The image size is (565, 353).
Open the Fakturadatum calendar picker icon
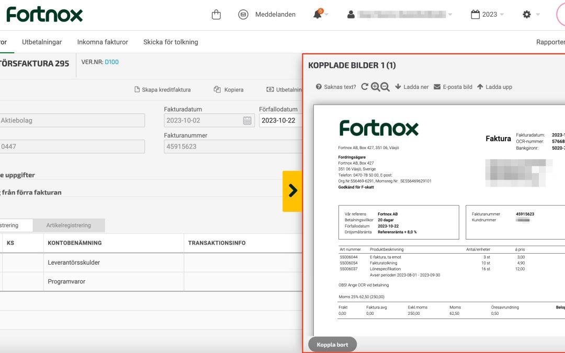coord(247,121)
